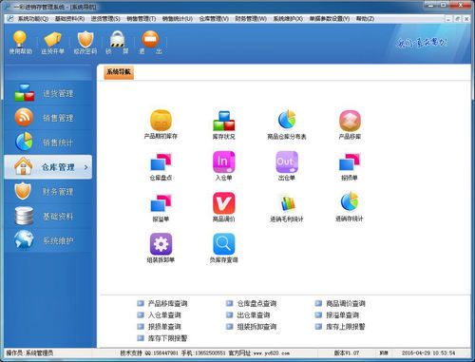Viewport: 475px width, 362px height.
Task: Open the 销售管理(T) menu
Action: 142,19
